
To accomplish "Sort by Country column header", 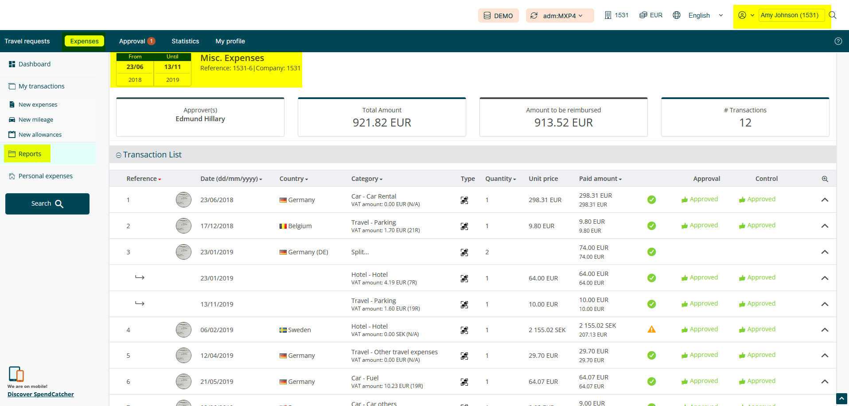I will point(293,179).
